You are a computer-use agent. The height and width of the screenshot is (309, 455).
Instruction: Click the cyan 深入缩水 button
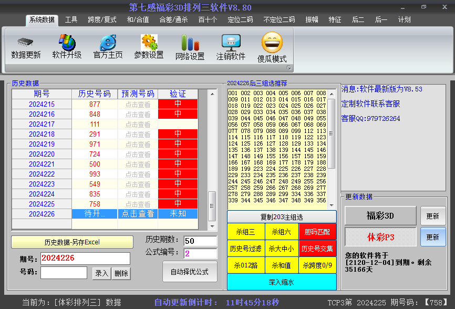282,282
